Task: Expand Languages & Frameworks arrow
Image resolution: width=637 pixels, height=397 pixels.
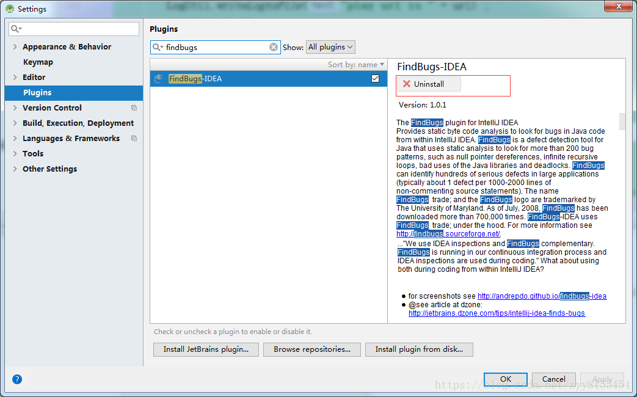Action: [15, 138]
